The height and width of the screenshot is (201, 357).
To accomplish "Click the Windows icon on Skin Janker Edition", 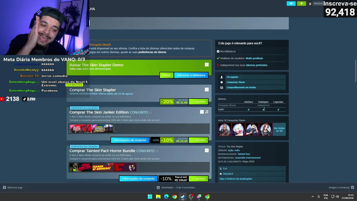I will point(202,112).
